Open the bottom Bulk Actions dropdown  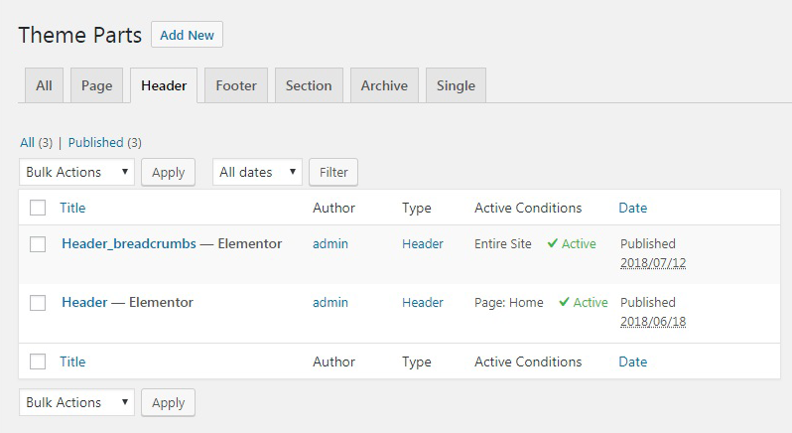pyautogui.click(x=77, y=402)
